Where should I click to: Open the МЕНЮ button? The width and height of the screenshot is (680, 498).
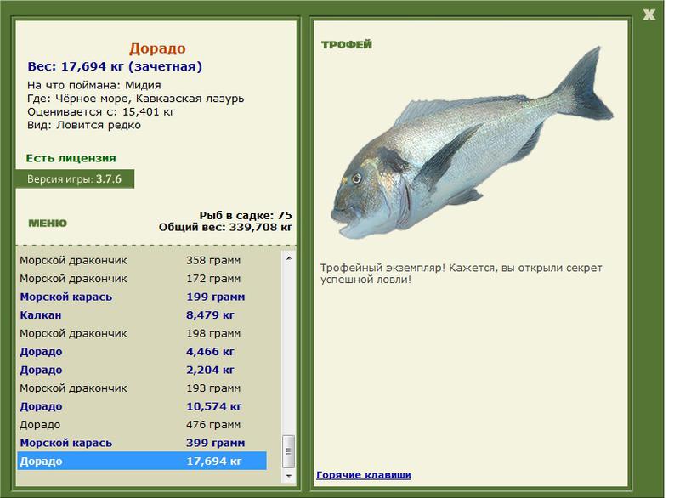coord(48,224)
